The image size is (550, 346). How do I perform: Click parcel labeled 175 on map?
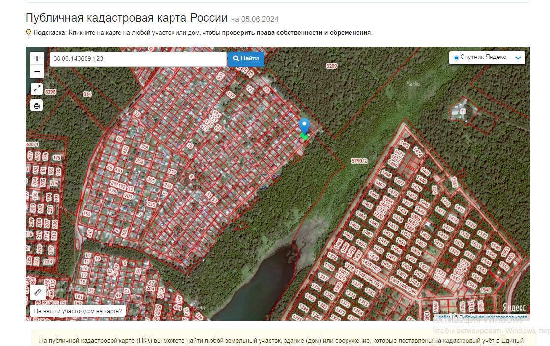(57, 158)
